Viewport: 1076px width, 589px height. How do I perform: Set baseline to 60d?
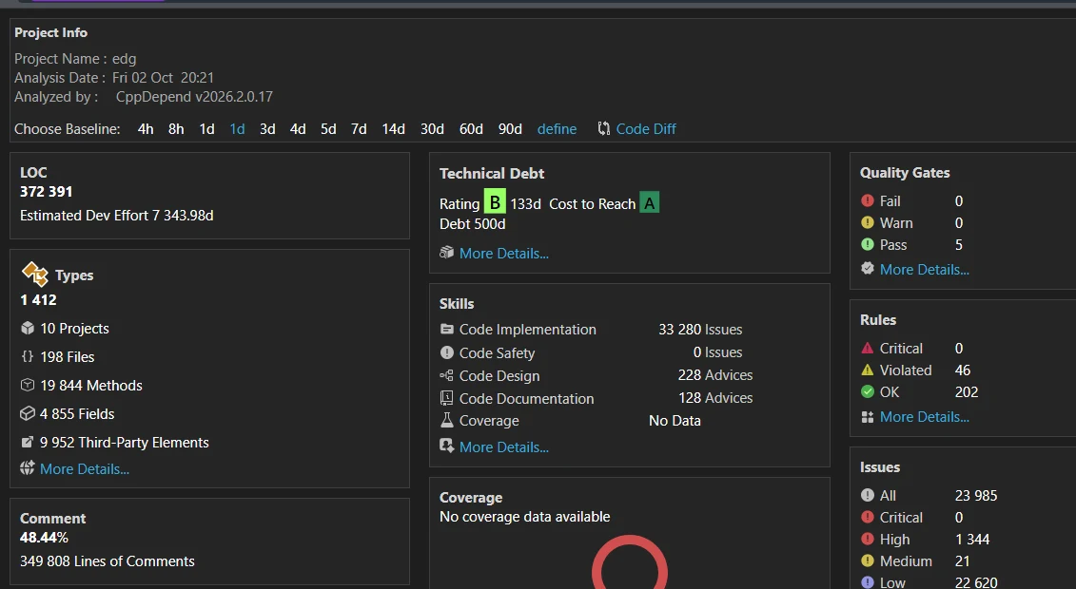coord(472,129)
